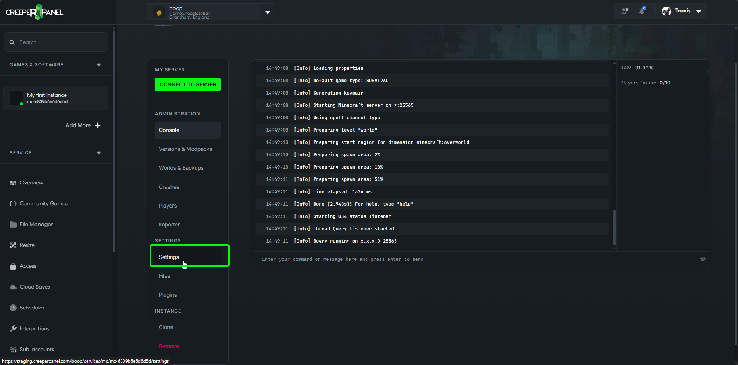Open the Travis account dropdown arrow

pyautogui.click(x=699, y=11)
